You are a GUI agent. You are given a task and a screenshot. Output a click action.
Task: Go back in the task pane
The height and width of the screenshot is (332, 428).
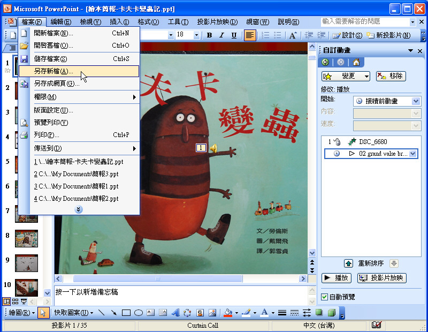[325, 62]
